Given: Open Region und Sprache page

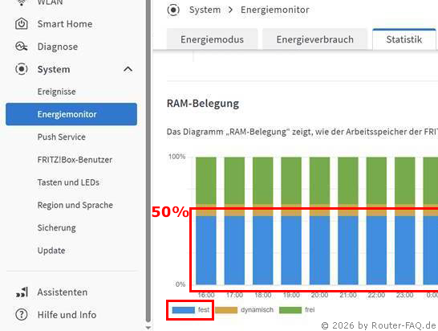Looking at the screenshot, I should [75, 205].
